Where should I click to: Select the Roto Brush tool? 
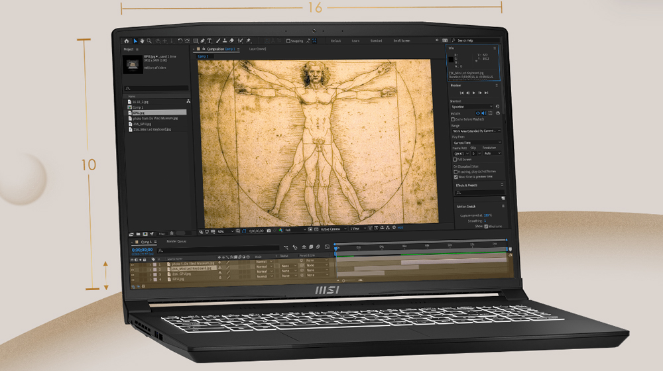(240, 41)
